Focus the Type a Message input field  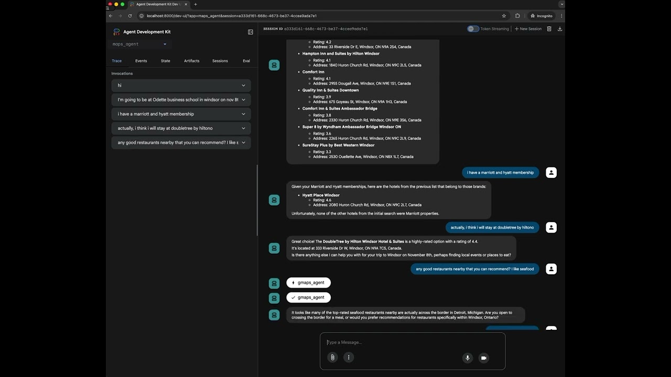point(413,342)
